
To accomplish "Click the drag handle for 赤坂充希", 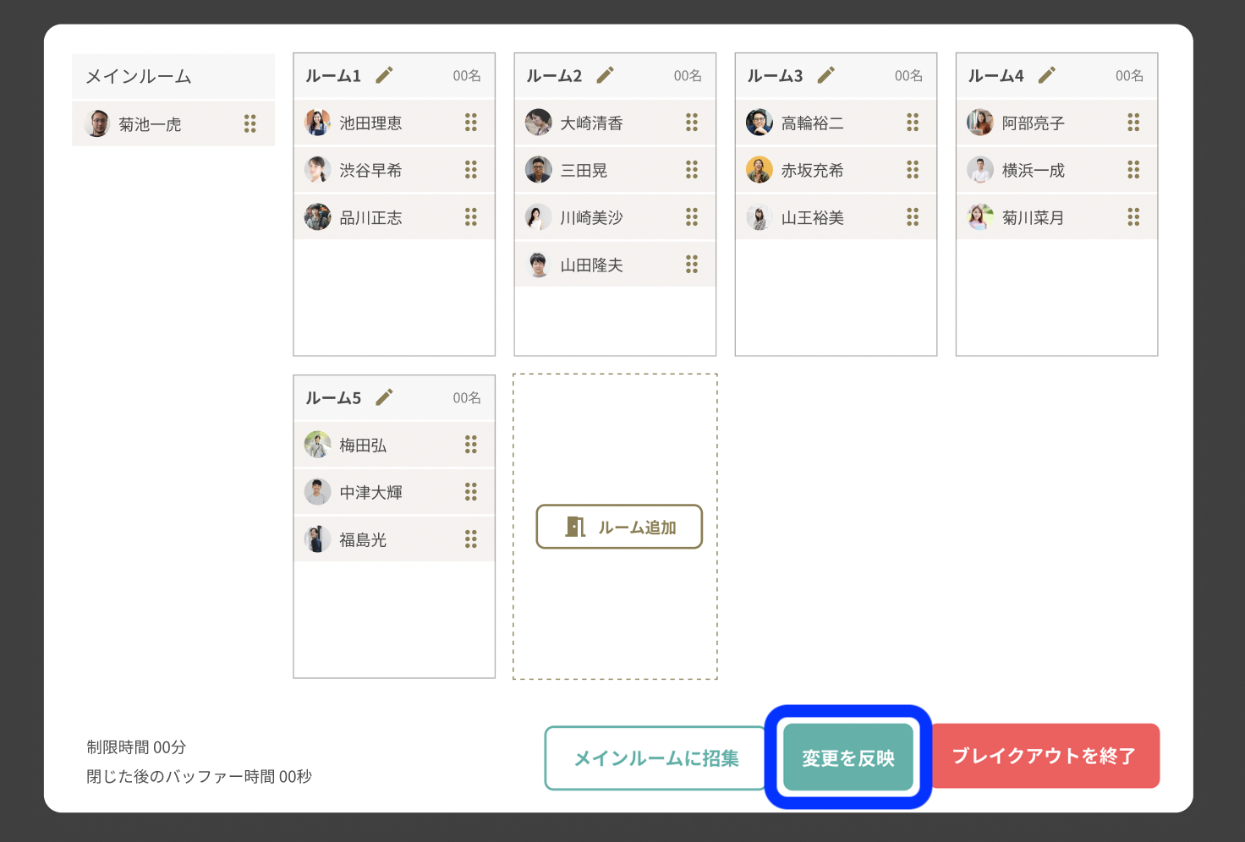I will [912, 170].
